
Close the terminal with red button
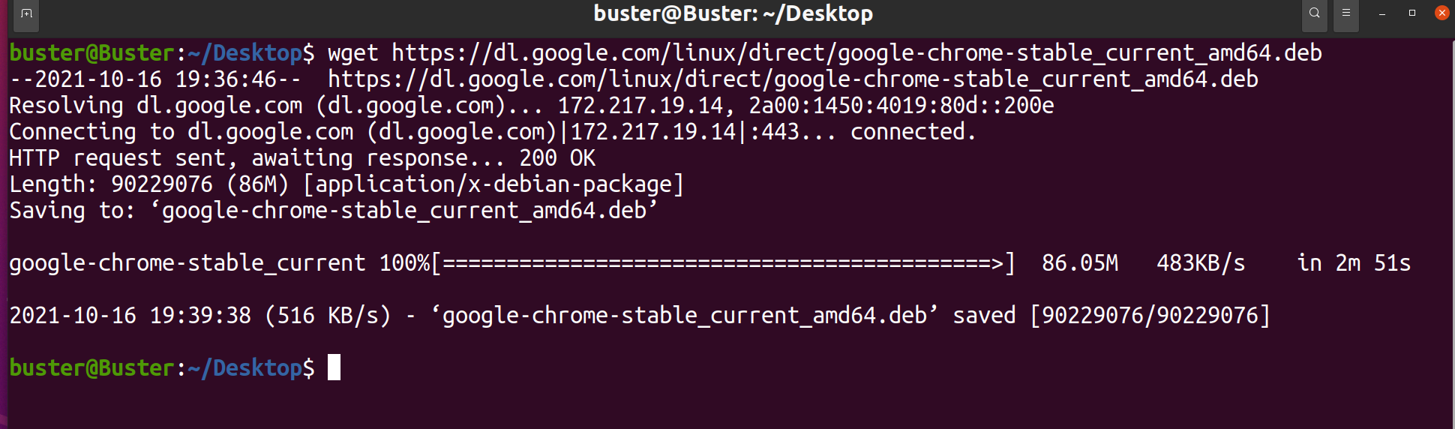pyautogui.click(x=1442, y=13)
